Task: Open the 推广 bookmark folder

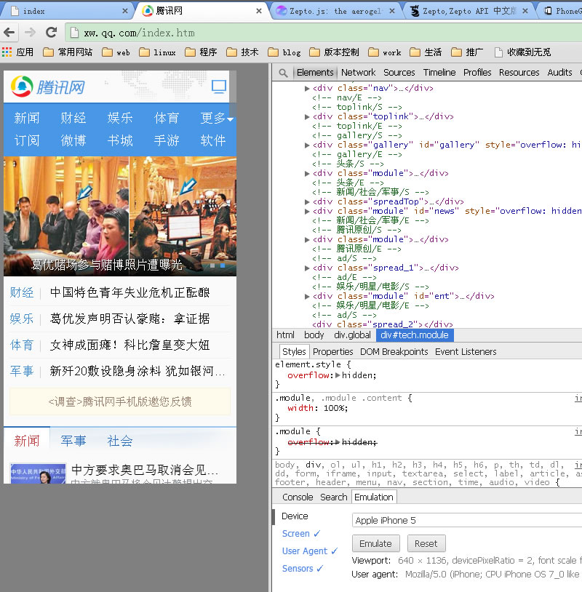Action: tap(467, 52)
